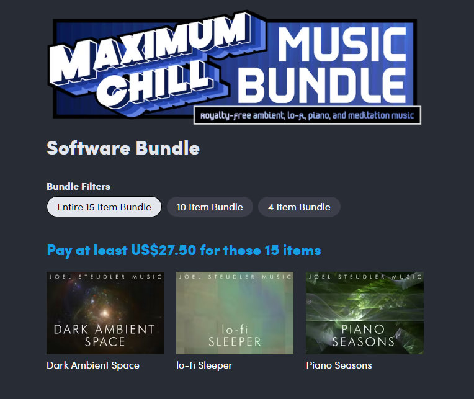Click Joel Steudler Music text on lo-fi cover
Screen dimensions: 474x399
pyautogui.click(x=235, y=277)
